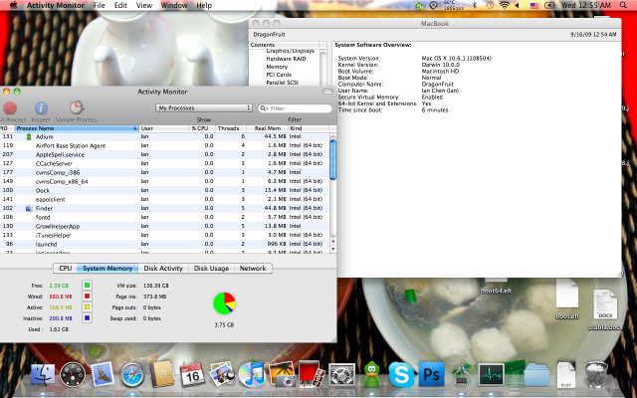The height and width of the screenshot is (398, 637).
Task: Toggle toolbar with pill button in Activity Monitor
Action: 327,92
